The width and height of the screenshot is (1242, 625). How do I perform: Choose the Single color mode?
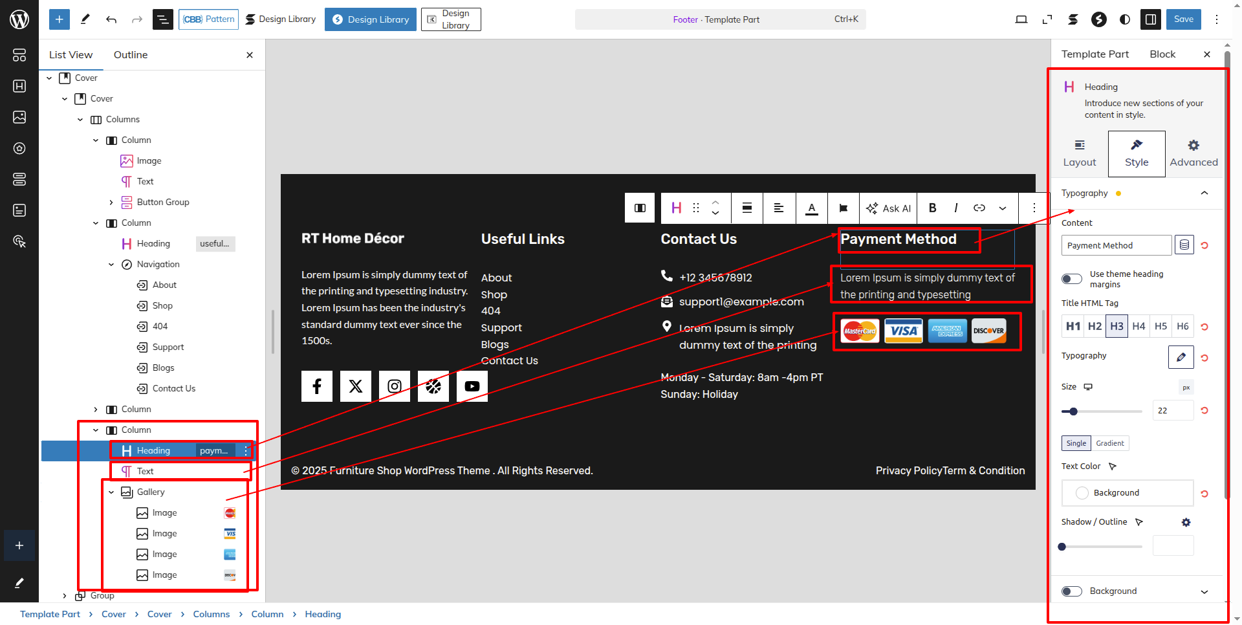pos(1076,443)
